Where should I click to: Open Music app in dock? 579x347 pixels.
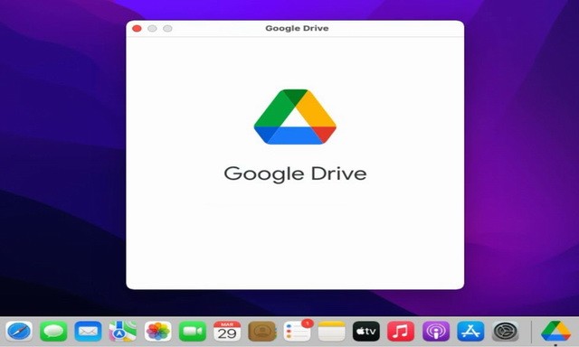401,331
